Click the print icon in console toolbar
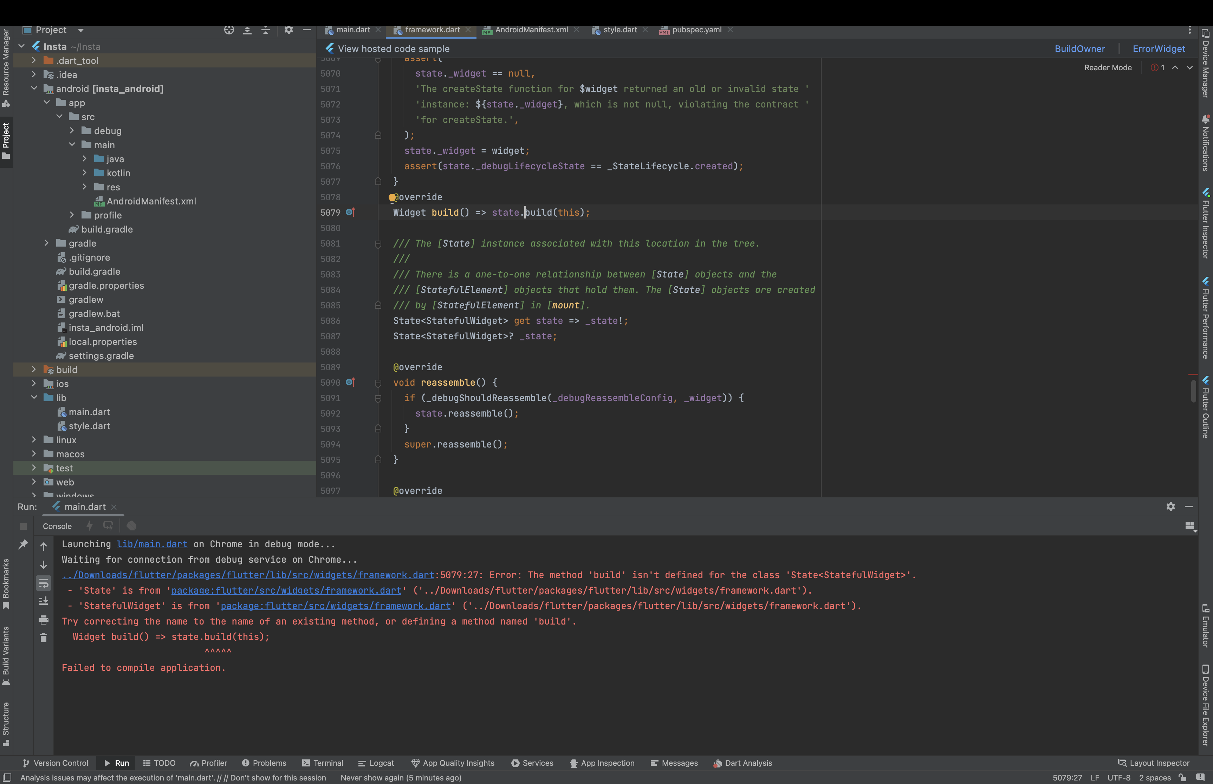This screenshot has width=1213, height=784. coord(44,620)
